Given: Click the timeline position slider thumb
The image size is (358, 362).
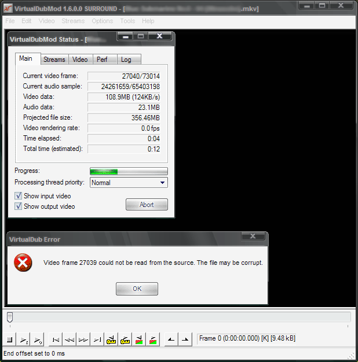Looking at the screenshot, I should 10,317.
